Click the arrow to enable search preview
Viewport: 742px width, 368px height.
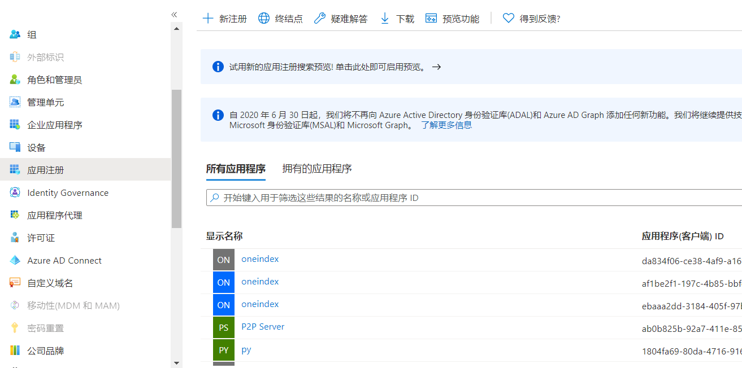coord(436,67)
